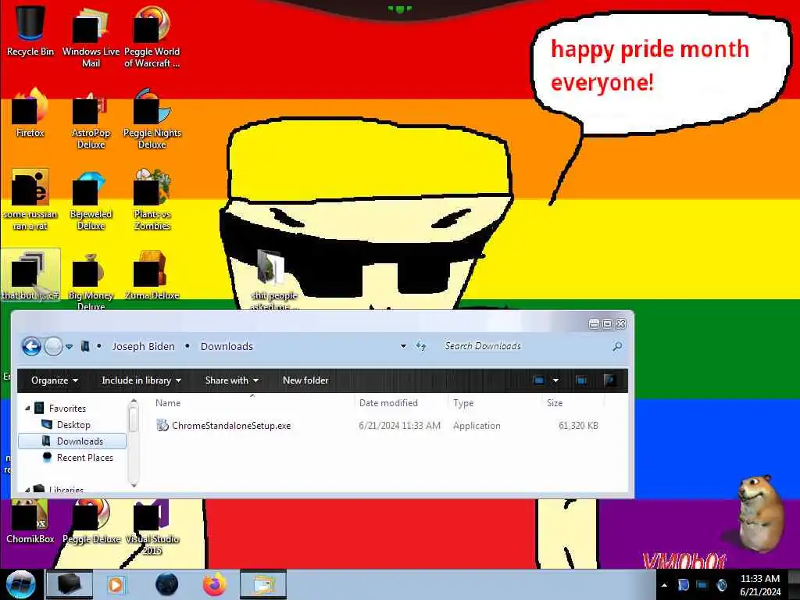
Task: Open the Explorer help icon
Action: coord(609,380)
